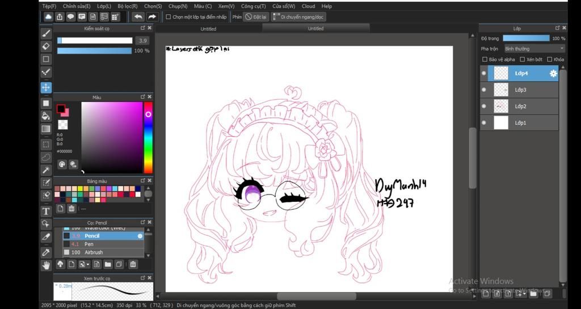Undock the Xem trước cọ preview panel
Viewport: 581px width, 309px height.
tap(142, 278)
